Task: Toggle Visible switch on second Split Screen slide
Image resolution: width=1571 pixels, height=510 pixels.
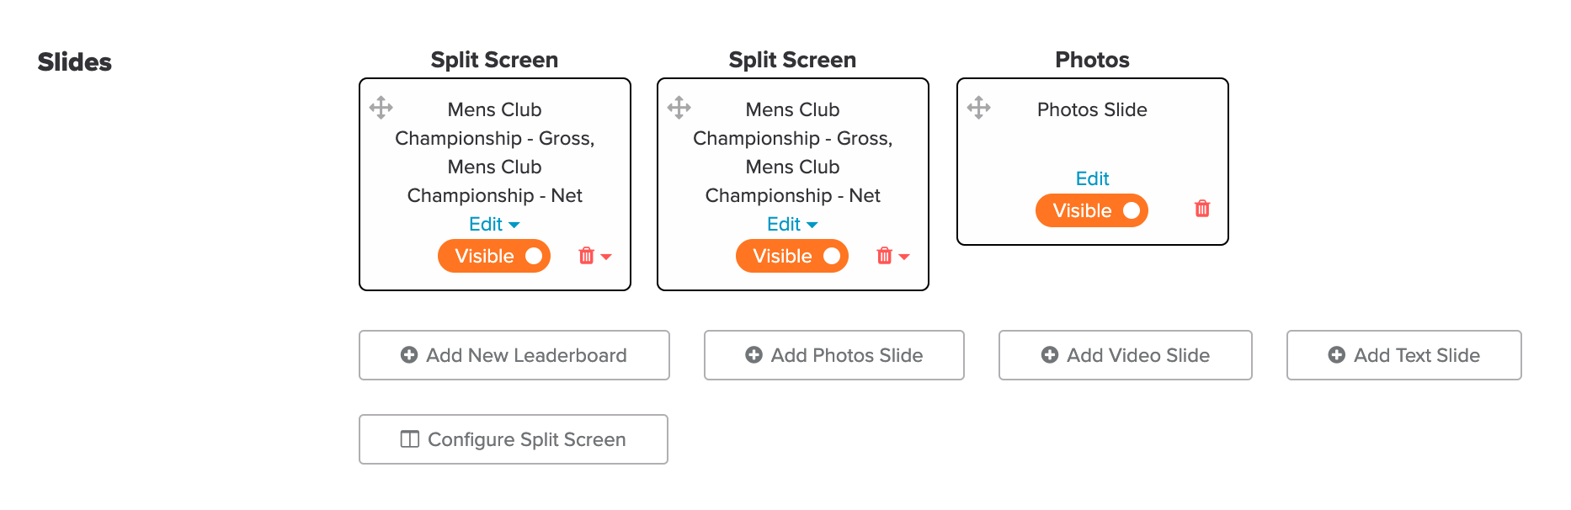Action: [x=792, y=256]
